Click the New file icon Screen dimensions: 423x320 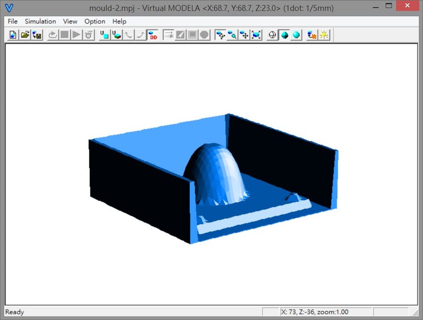tap(12, 35)
